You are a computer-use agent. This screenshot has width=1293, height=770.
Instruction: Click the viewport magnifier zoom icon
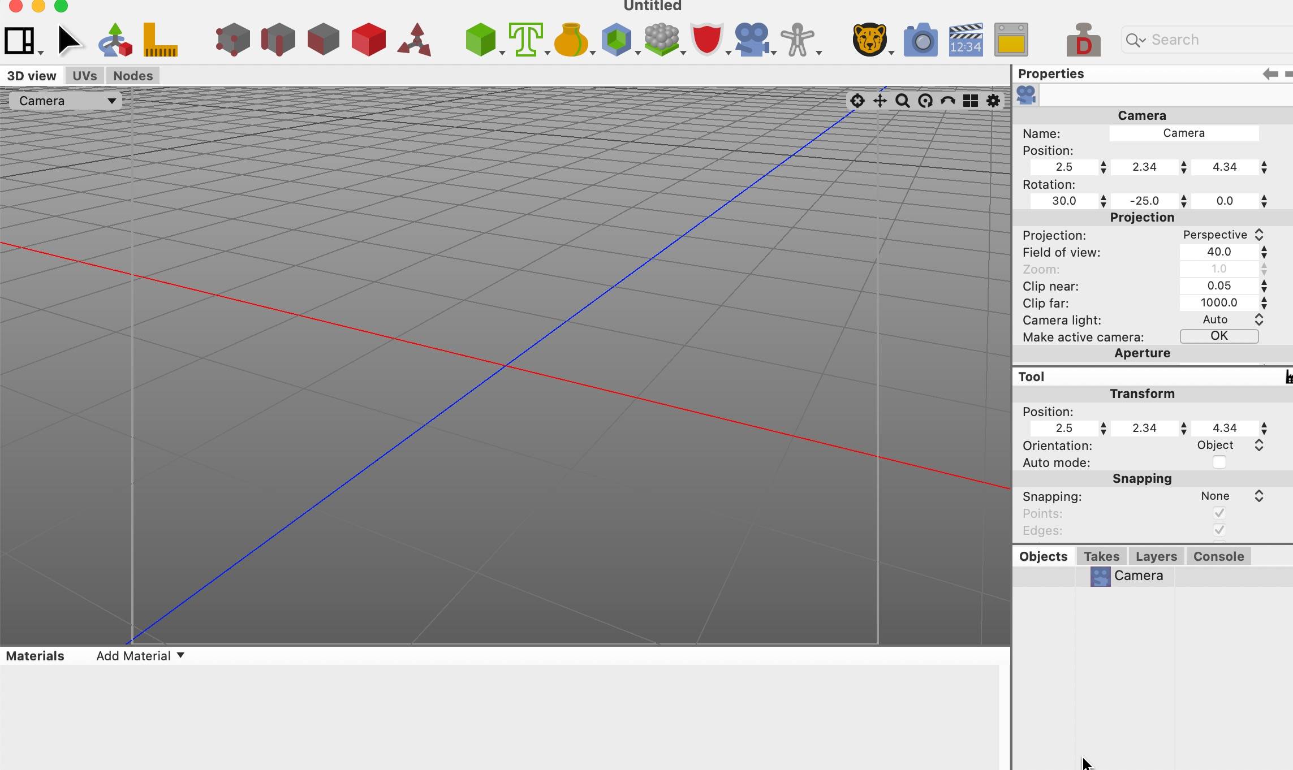coord(903,101)
